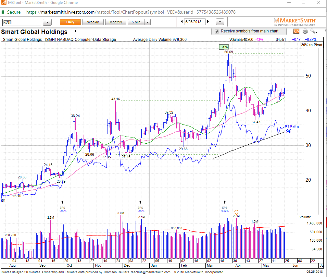Step back one date with left arrow

(x=182, y=22)
